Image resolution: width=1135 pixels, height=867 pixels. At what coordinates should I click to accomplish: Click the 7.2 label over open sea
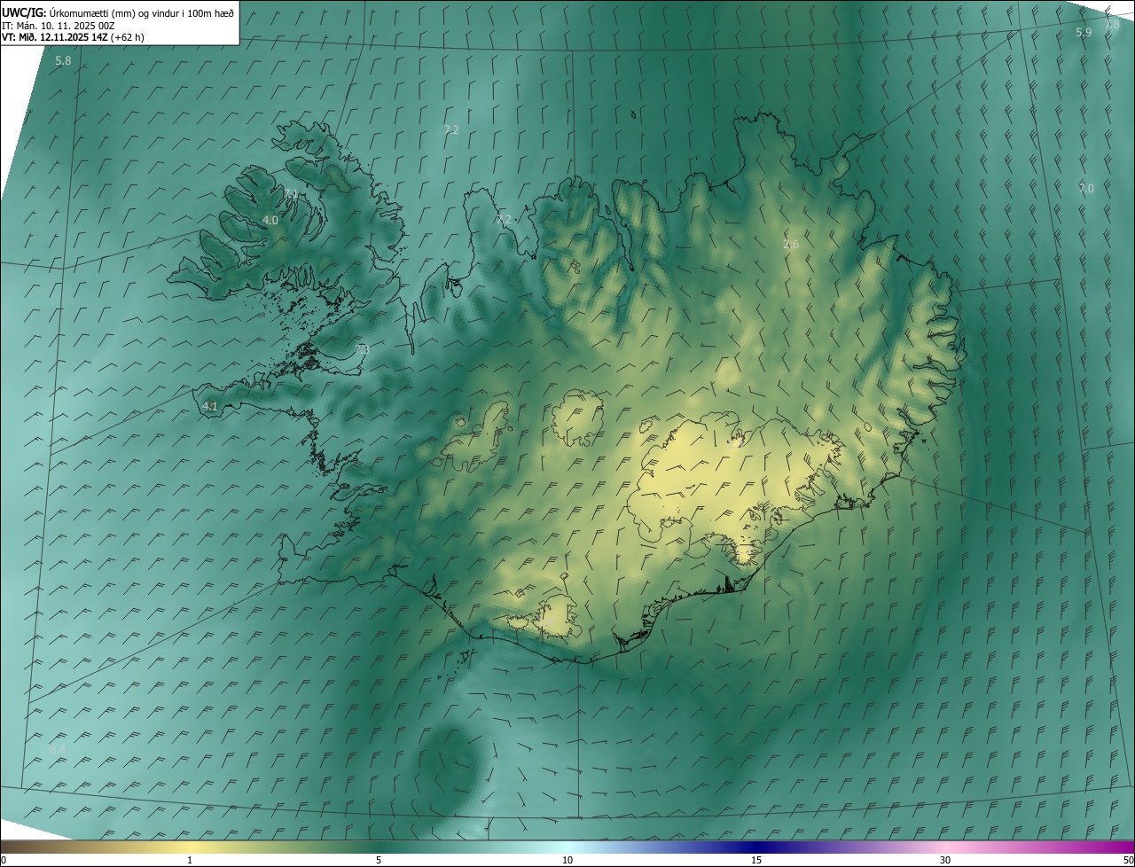pos(451,129)
